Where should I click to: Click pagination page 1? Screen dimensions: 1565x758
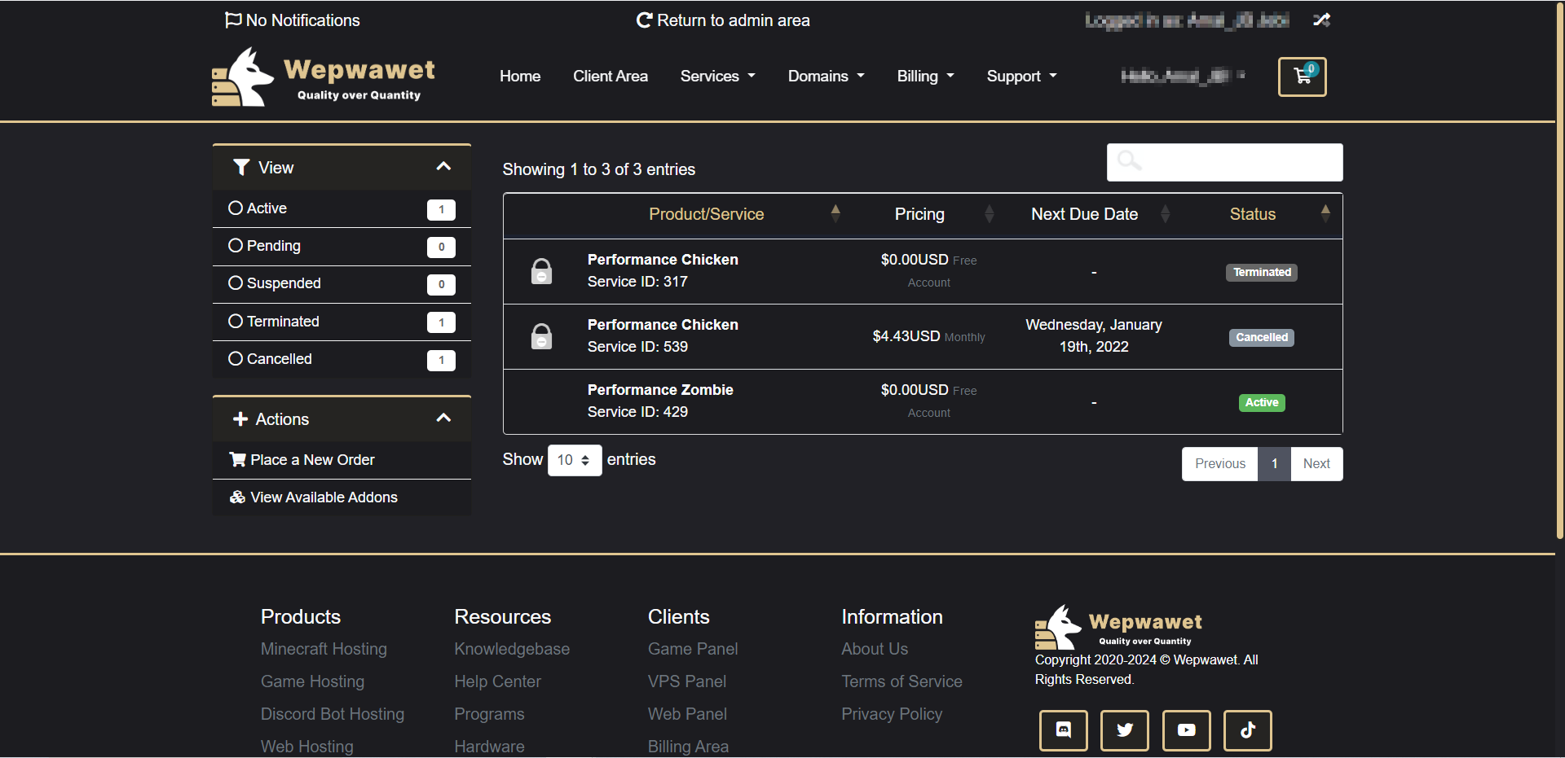[x=1274, y=463]
